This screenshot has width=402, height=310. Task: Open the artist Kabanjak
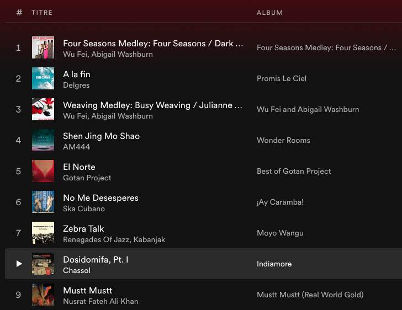coord(149,239)
